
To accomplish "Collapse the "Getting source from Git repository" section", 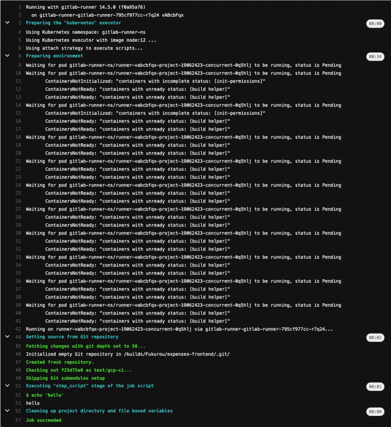I will point(6,336).
